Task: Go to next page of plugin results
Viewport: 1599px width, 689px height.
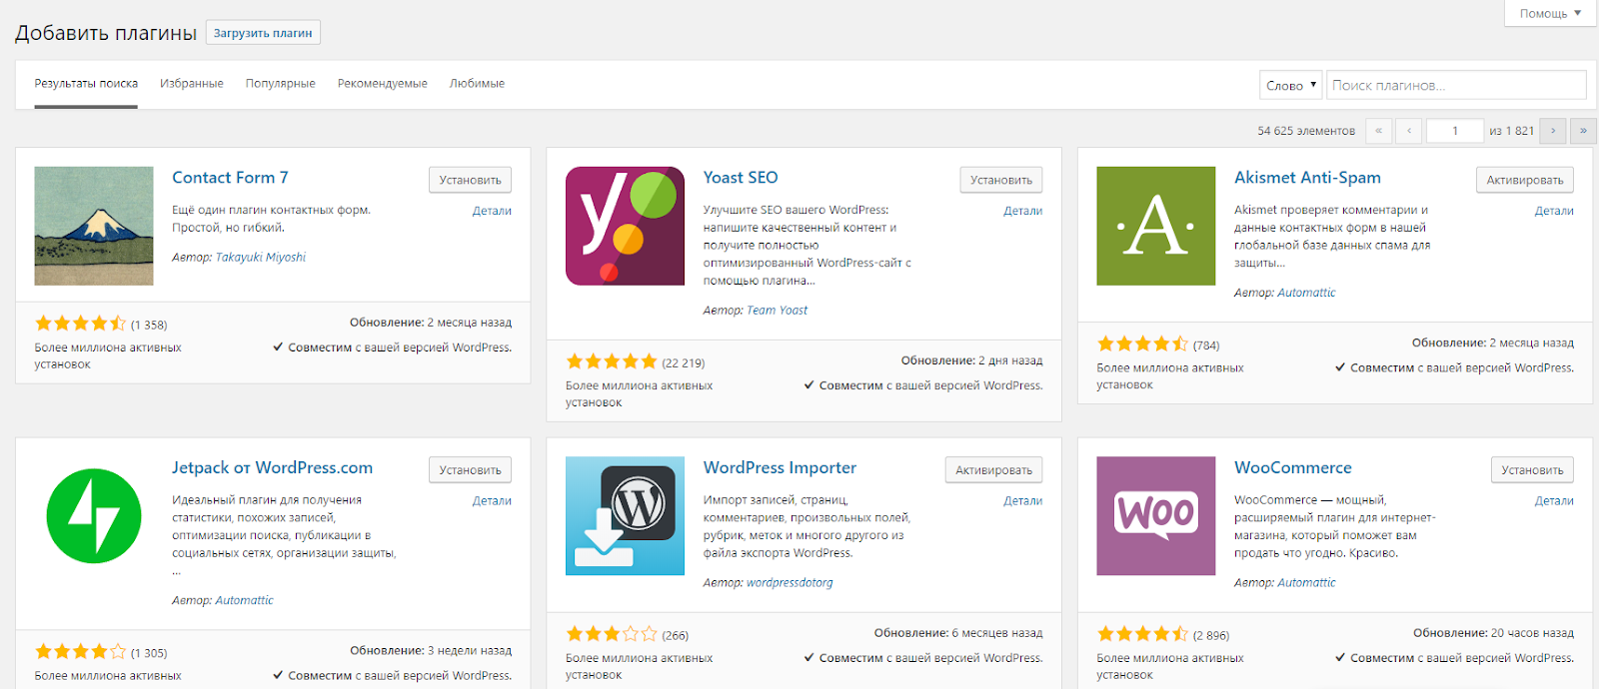Action: click(1552, 131)
